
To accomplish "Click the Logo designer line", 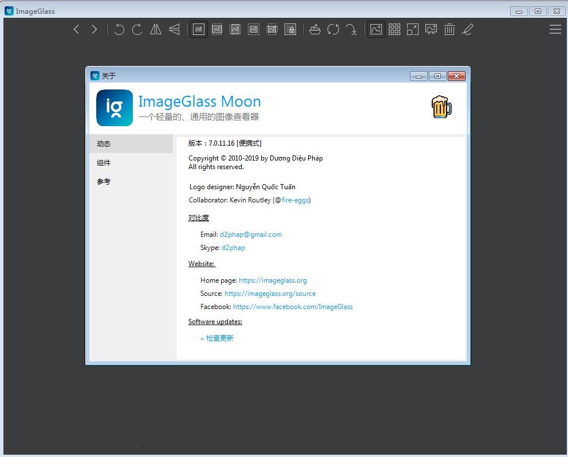I will click(x=242, y=187).
